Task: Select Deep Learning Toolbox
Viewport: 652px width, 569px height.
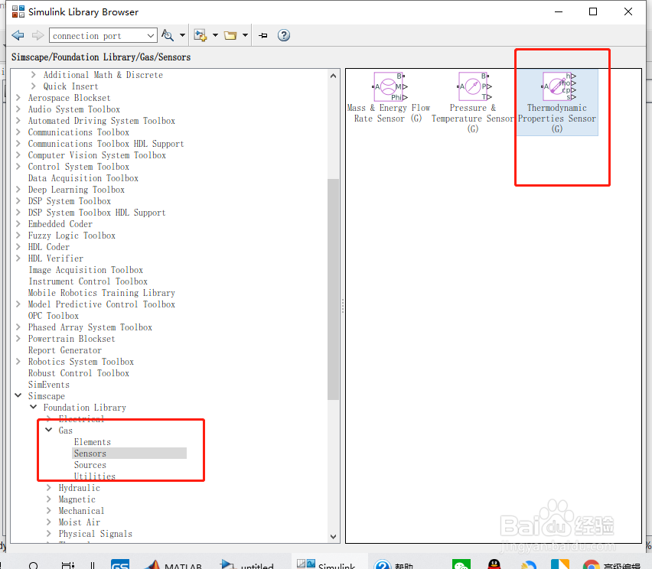Action: (76, 190)
